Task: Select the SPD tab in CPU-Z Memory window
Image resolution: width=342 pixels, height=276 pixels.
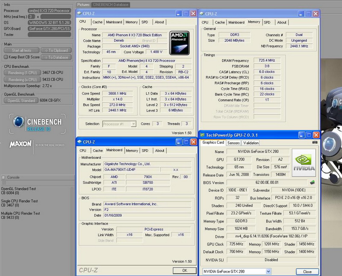Action: (x=267, y=22)
